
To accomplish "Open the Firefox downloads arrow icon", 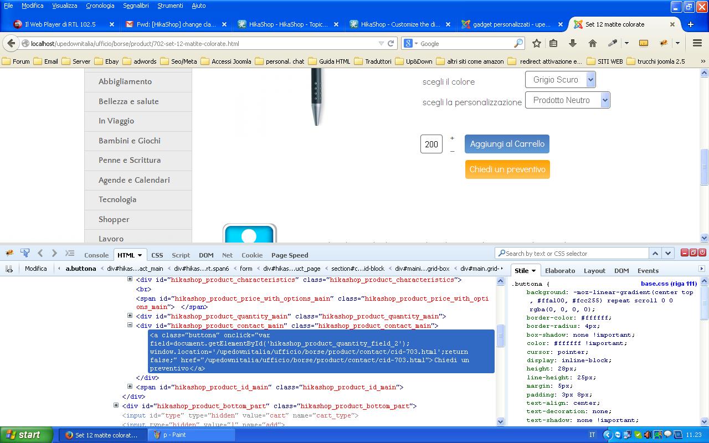I will (x=573, y=43).
